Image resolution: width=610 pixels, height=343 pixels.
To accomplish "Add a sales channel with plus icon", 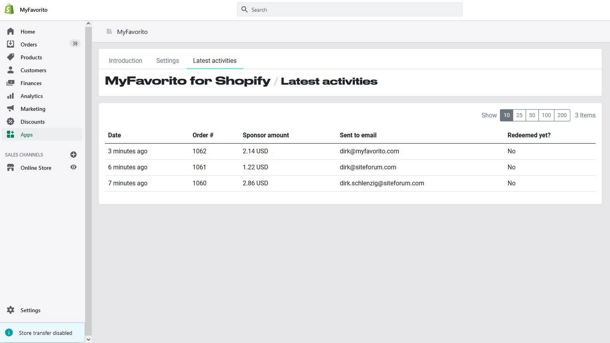I will pos(74,154).
